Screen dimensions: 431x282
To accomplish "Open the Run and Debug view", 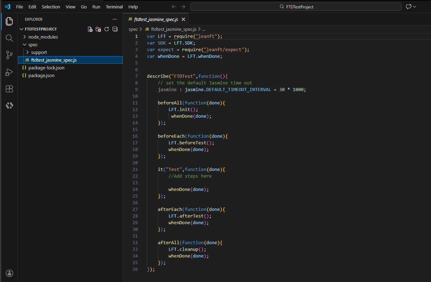I will (9, 72).
